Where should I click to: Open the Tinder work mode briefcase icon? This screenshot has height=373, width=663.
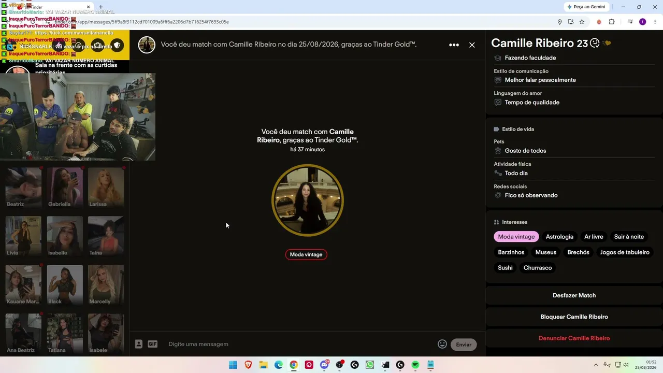click(x=98, y=45)
